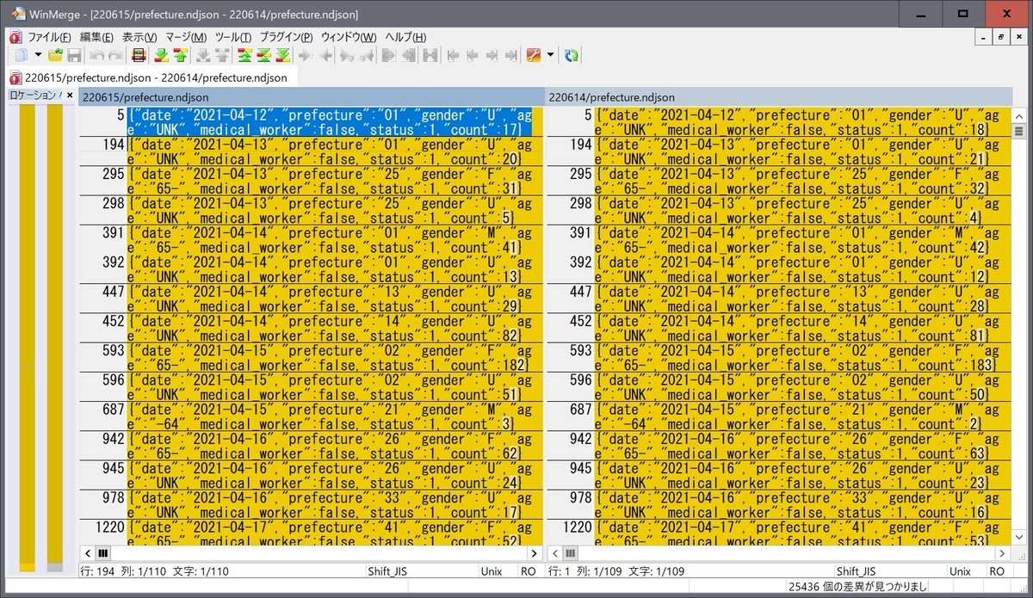Click the Copy Right toolbar icon
The height and width of the screenshot is (598, 1033).
pyautogui.click(x=305, y=55)
